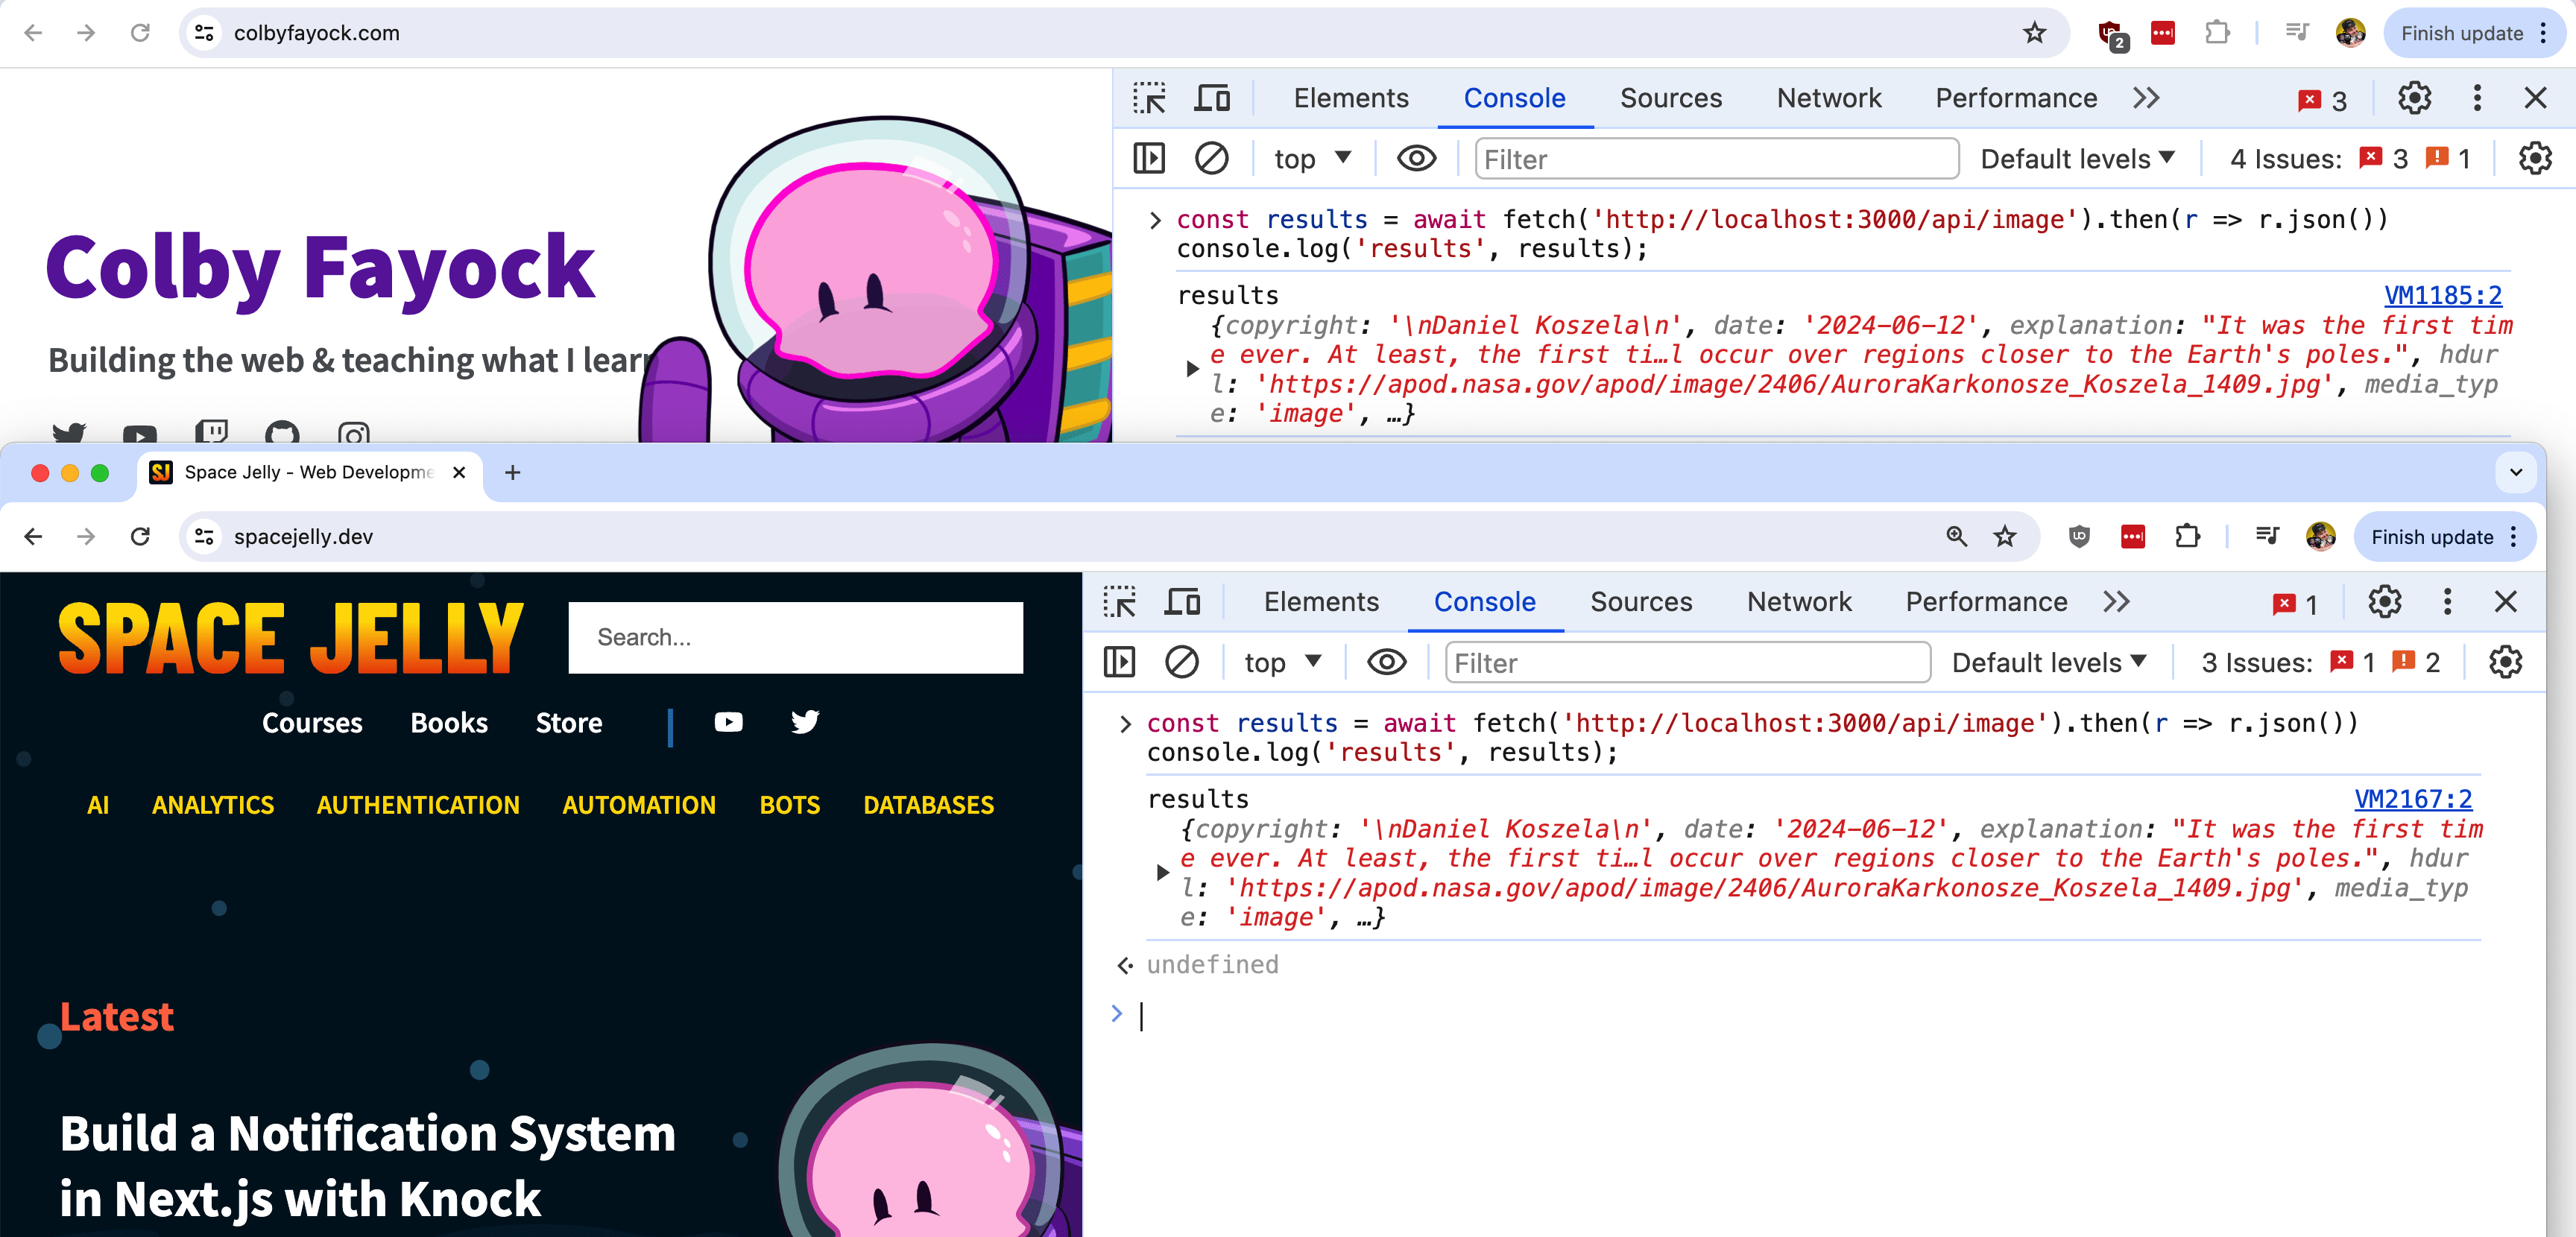The image size is (2576, 1237).
Task: Click 4 Issues counter in colbyfayock console
Action: [x=2349, y=159]
